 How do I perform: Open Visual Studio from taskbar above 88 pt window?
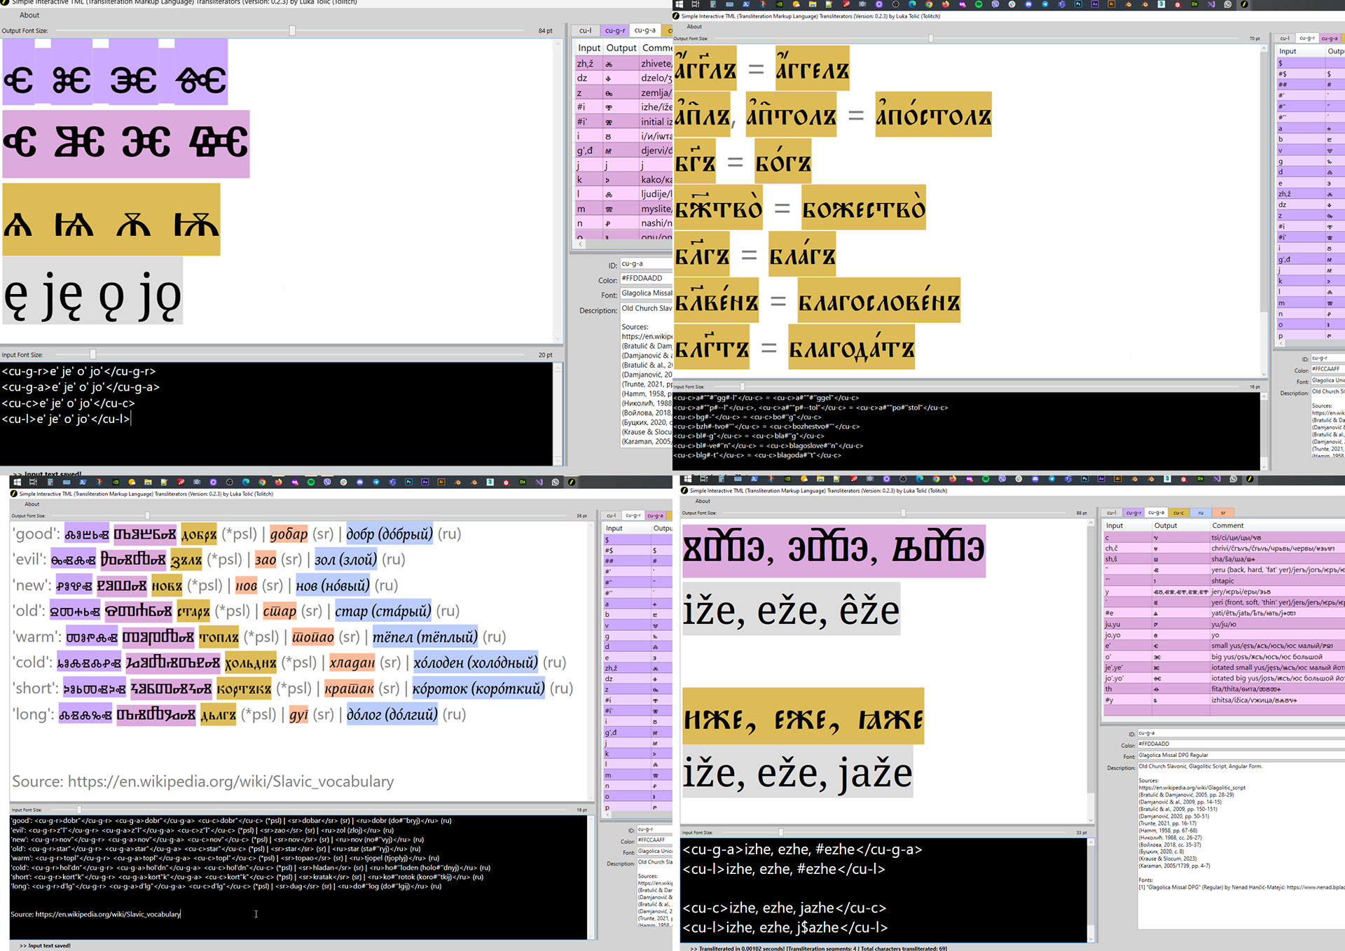[1216, 479]
